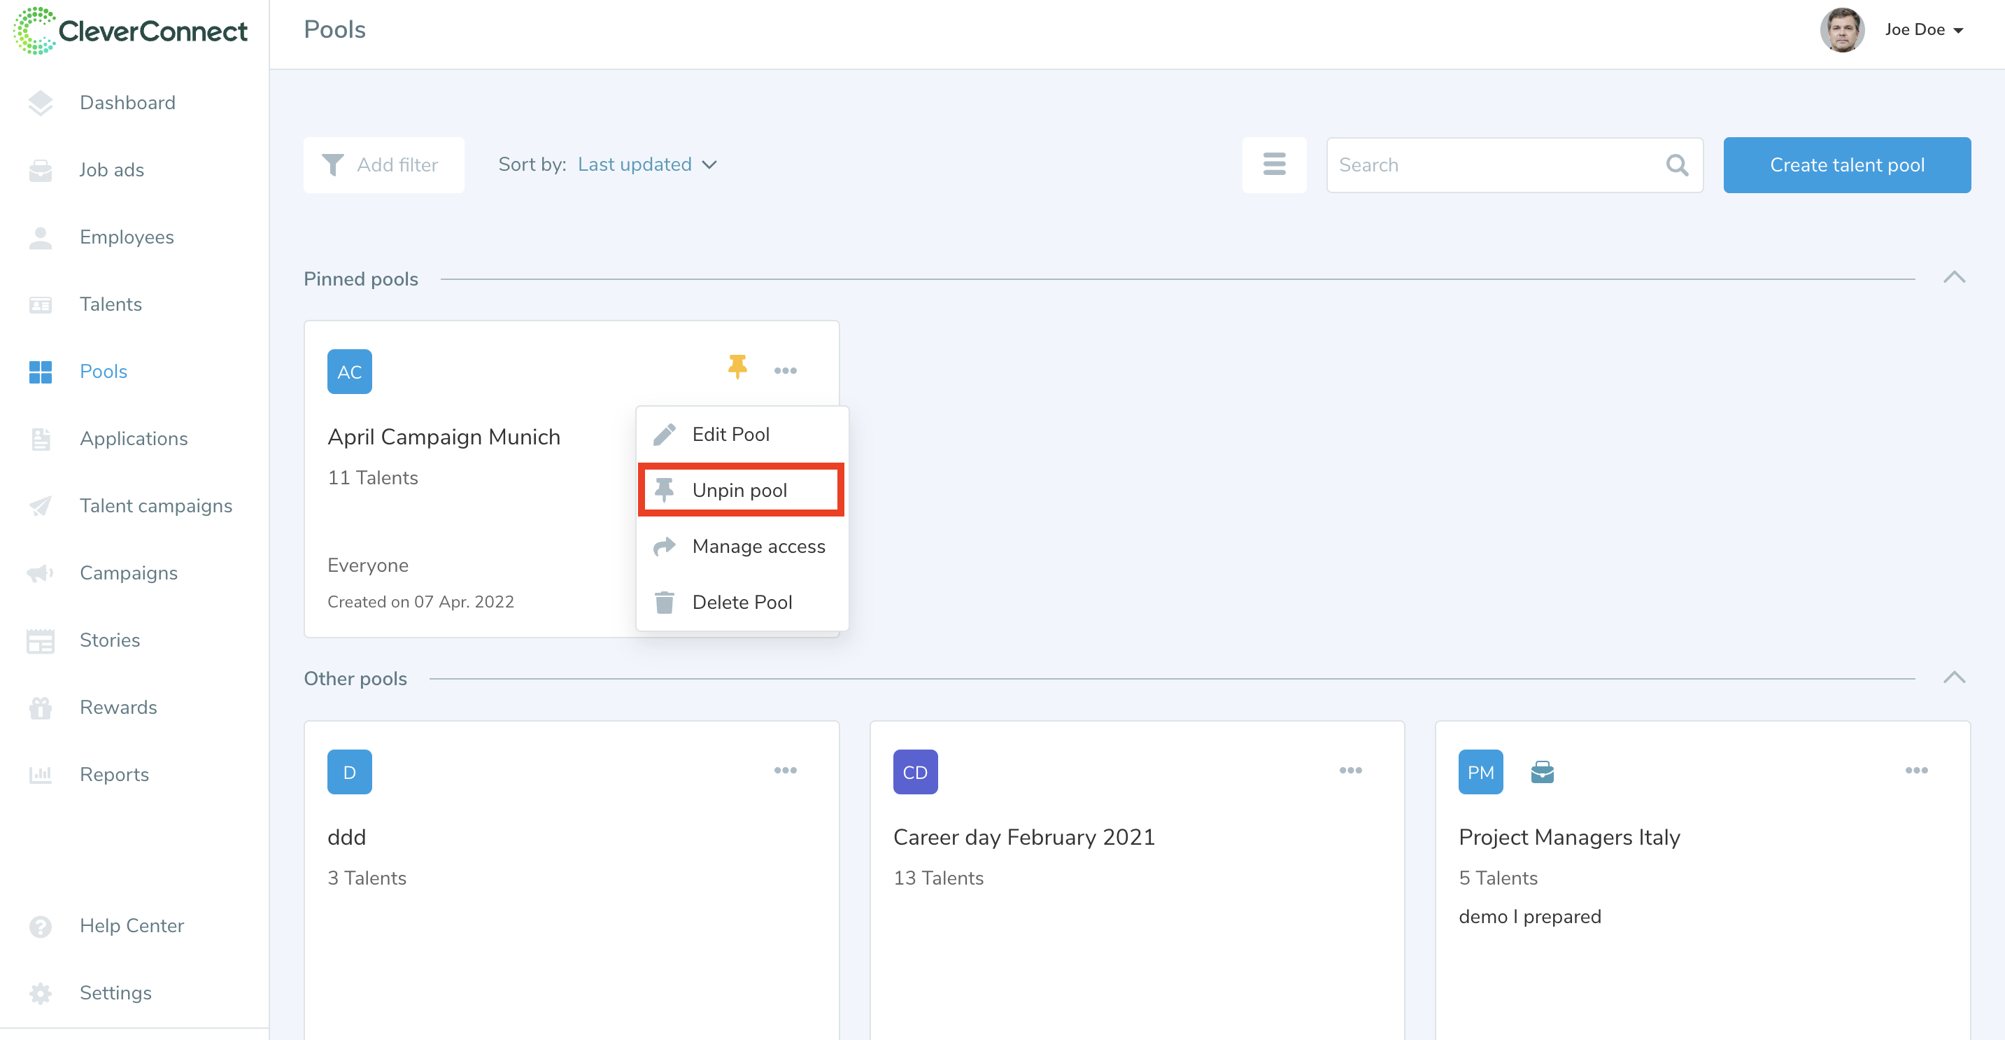Go to Rewards in sidebar
This screenshot has height=1040, width=2005.
click(x=118, y=707)
